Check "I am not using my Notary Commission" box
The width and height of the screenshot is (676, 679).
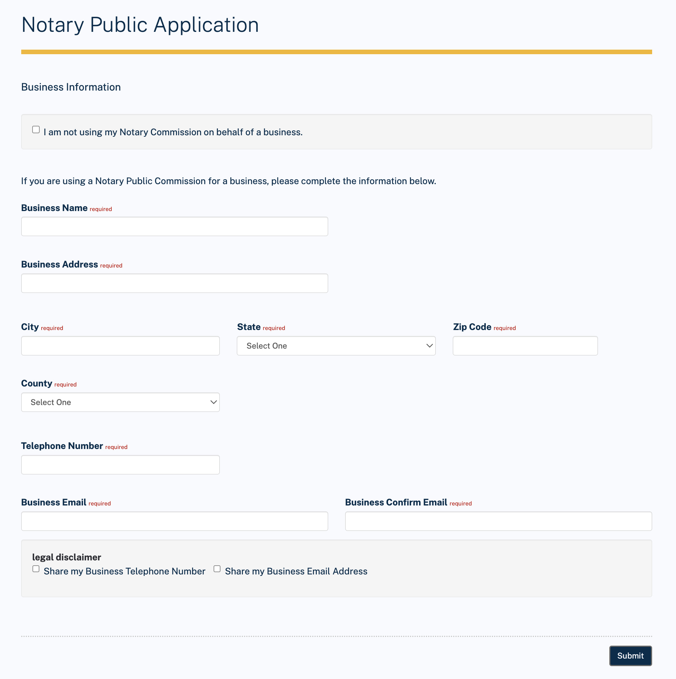pyautogui.click(x=36, y=130)
